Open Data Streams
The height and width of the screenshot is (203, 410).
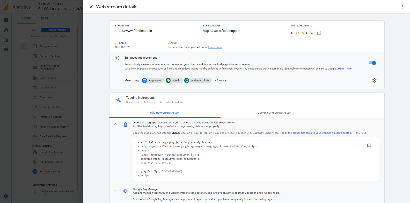coord(48,78)
